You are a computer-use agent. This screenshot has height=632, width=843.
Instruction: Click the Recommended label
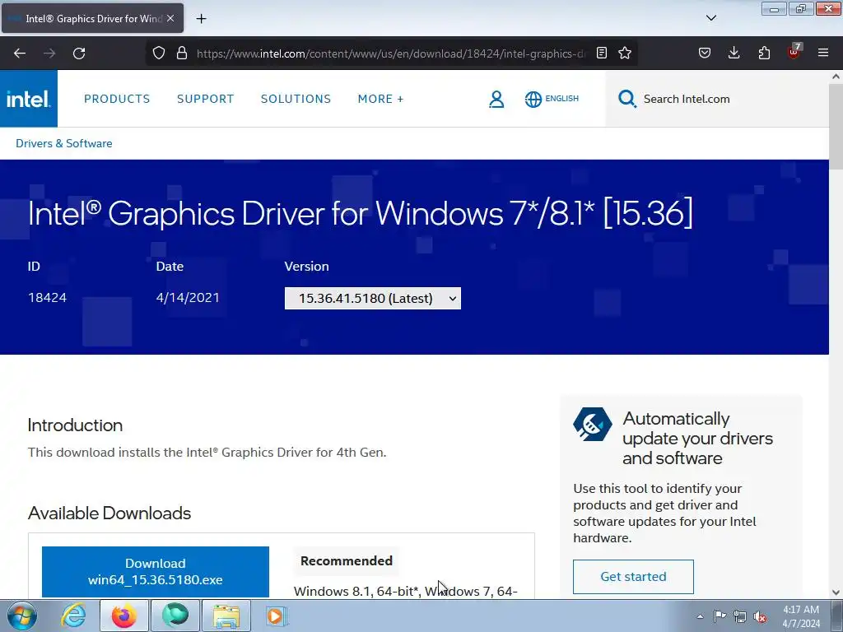pos(347,561)
